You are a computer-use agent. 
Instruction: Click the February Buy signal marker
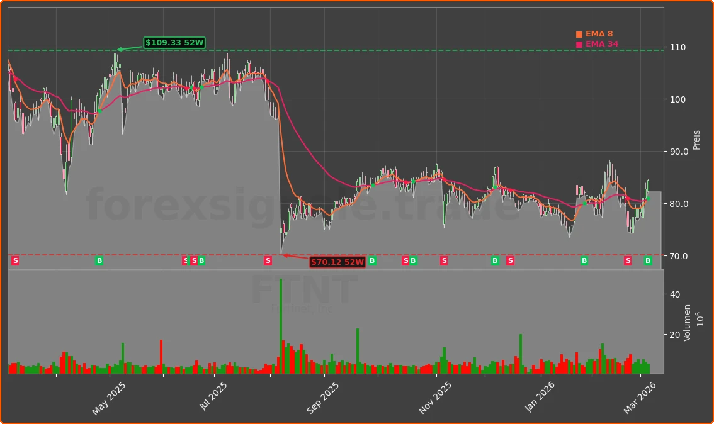click(583, 260)
